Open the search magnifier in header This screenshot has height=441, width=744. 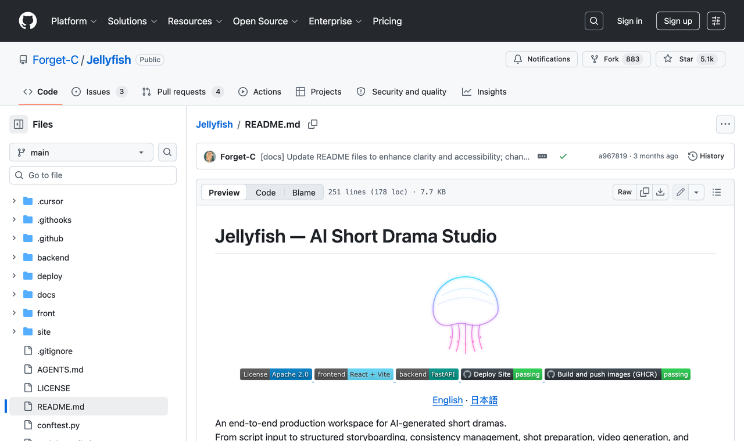click(594, 21)
